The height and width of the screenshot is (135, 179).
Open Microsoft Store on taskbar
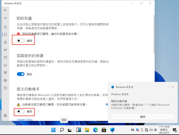coord(104,130)
